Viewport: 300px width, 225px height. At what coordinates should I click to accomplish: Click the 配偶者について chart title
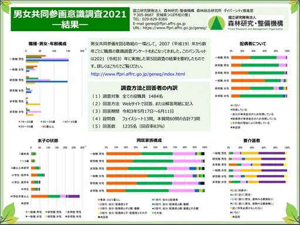253,43
